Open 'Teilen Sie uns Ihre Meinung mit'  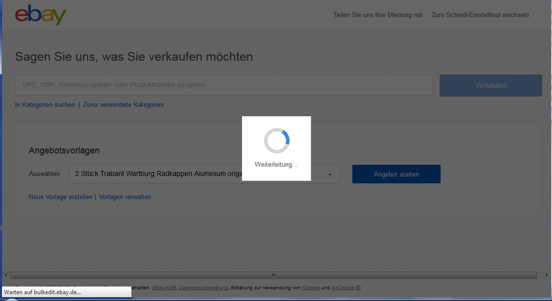pyautogui.click(x=377, y=15)
